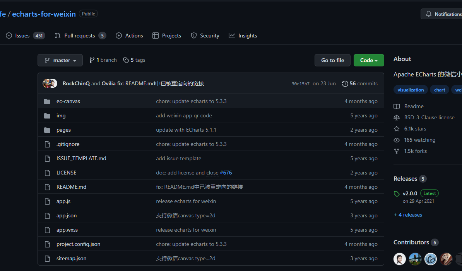Image resolution: width=462 pixels, height=271 pixels.
Task: Click the BSD-3-Clause license scale icon
Action: point(396,117)
